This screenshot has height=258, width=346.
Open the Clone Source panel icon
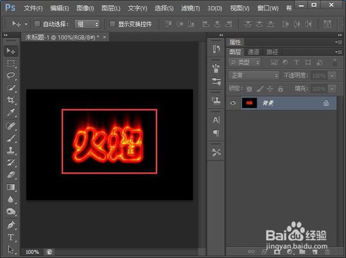pyautogui.click(x=216, y=100)
